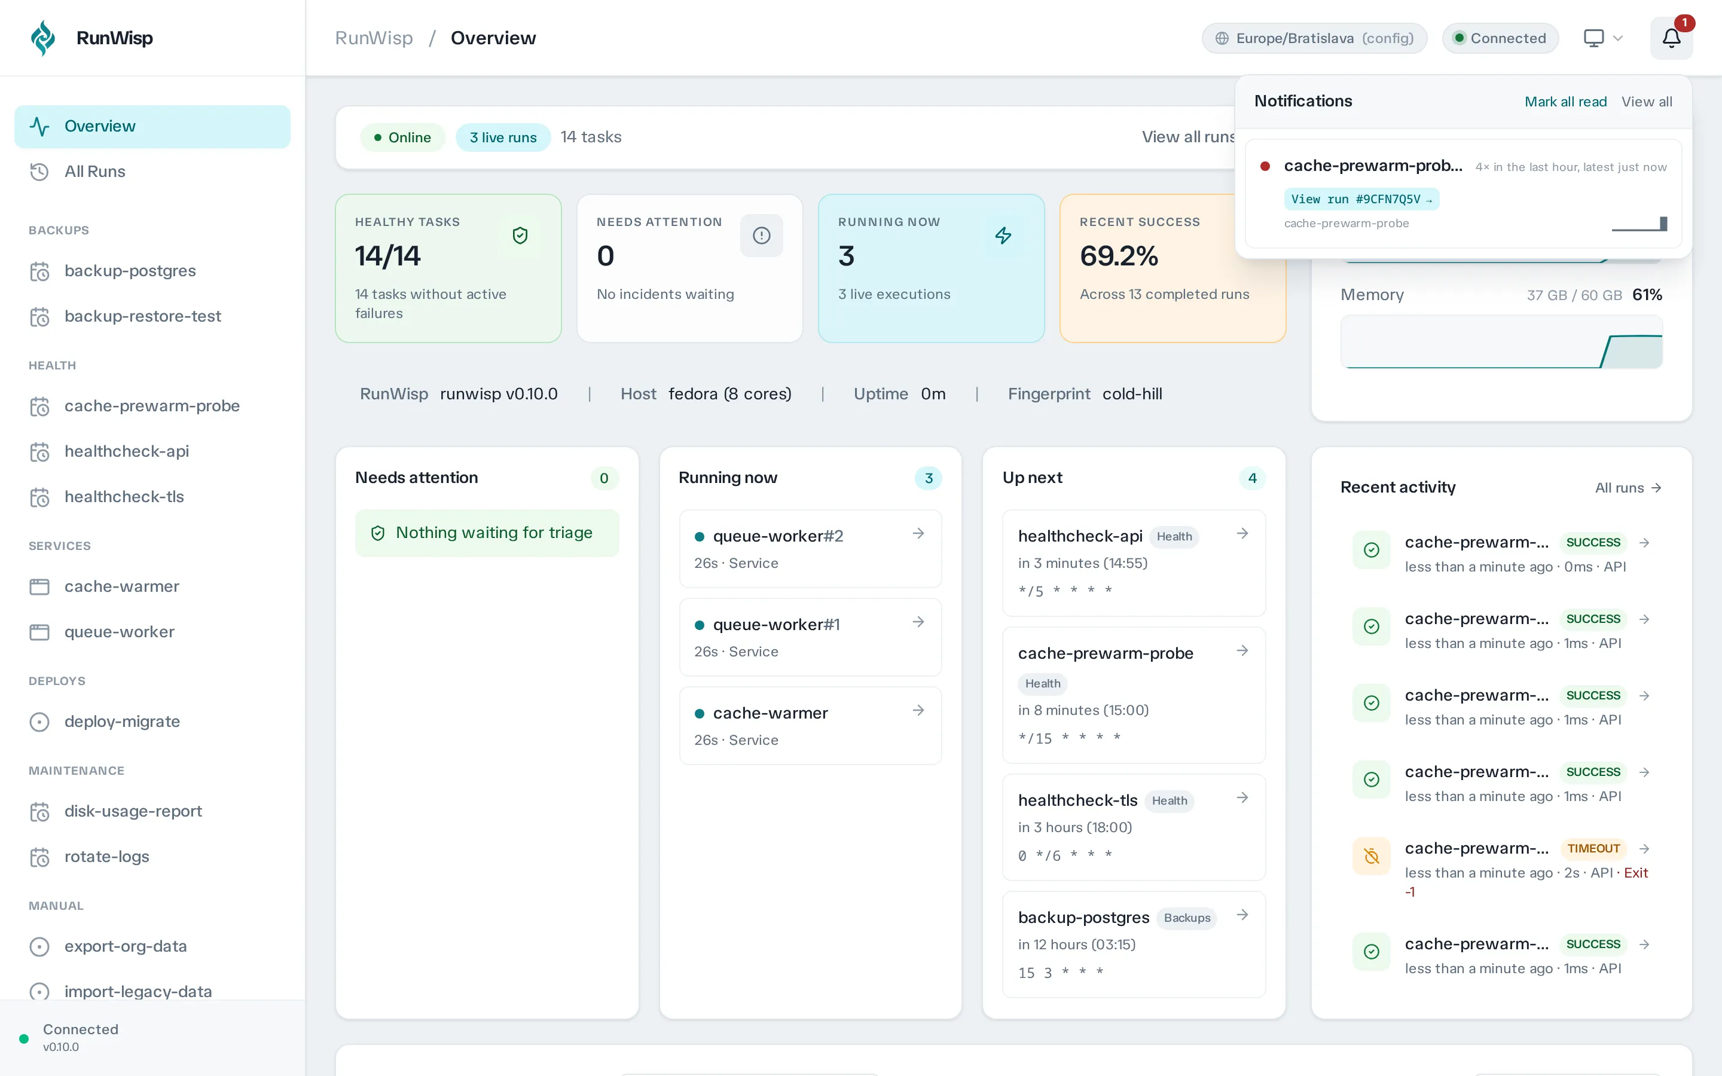Select healthcheck-api in the sidebar
The height and width of the screenshot is (1076, 1722).
[152, 452]
